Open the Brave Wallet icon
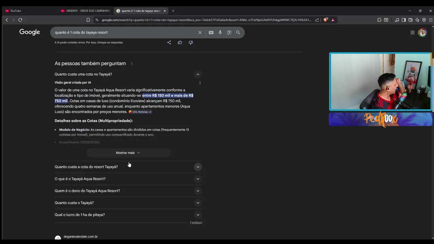Screen dimensions: 434x244 pos(410,20)
